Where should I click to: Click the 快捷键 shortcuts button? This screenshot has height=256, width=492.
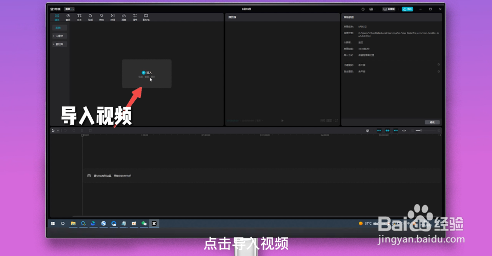[389, 9]
